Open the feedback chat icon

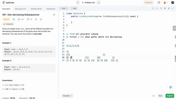click(x=170, y=87)
